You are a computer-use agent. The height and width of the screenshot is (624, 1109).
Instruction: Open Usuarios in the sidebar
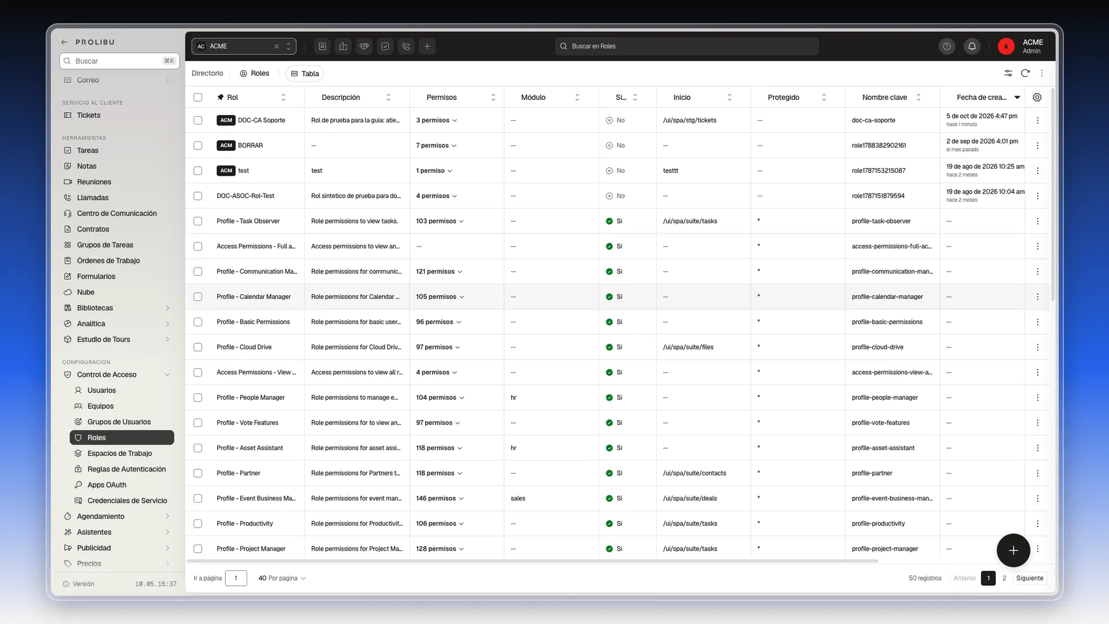click(x=102, y=391)
